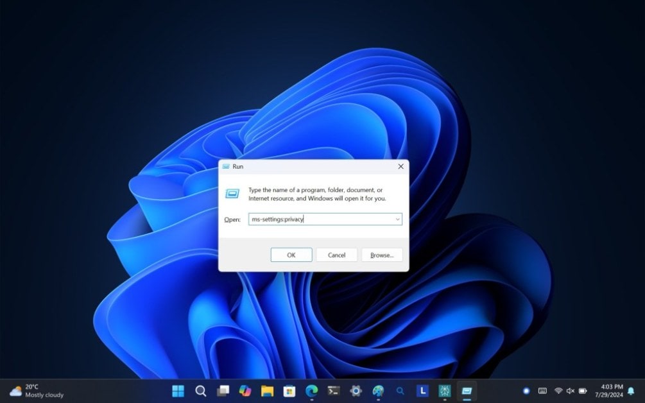Launch Microsoft Edge
The width and height of the screenshot is (645, 403).
coord(311,391)
